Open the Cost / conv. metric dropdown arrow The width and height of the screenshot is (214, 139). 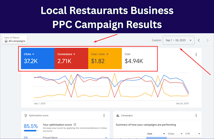click(x=107, y=54)
